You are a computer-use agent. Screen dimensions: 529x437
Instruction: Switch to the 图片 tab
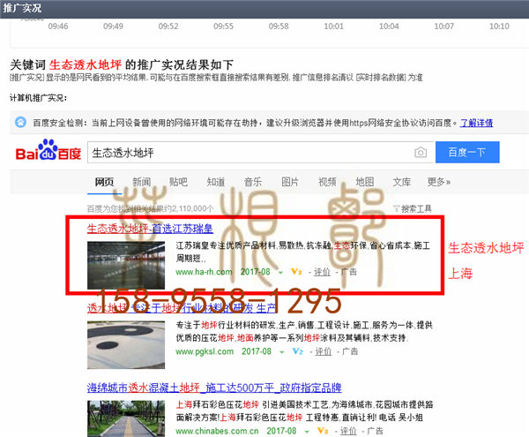click(290, 182)
